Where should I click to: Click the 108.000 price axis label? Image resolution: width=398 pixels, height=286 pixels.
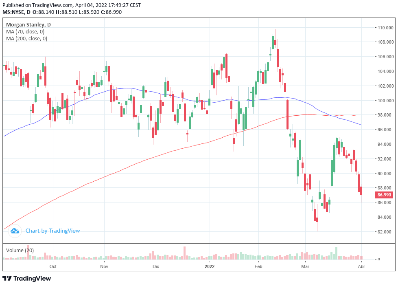pyautogui.click(x=385, y=42)
